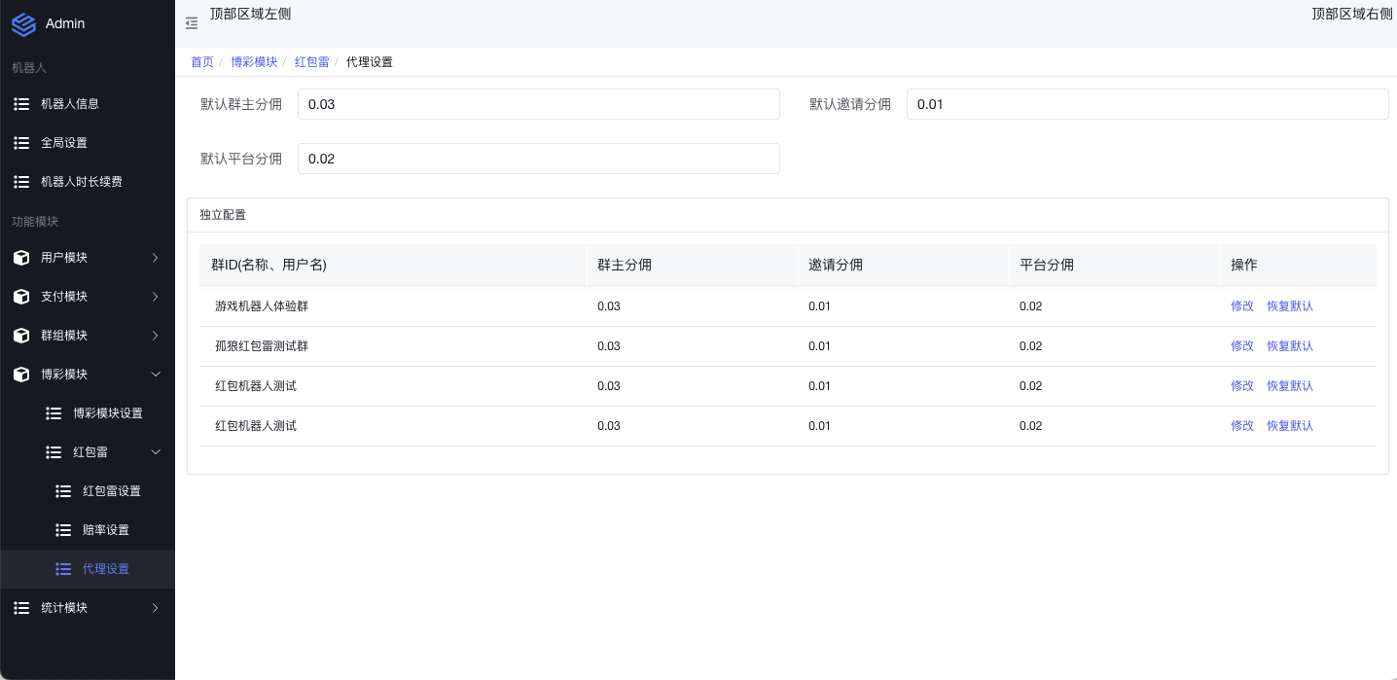Click the list icon beside 红包雷设置
The height and width of the screenshot is (680, 1397).
pyautogui.click(x=63, y=491)
